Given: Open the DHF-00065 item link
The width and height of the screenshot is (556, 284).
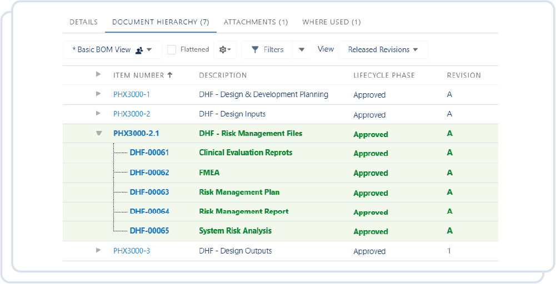Looking at the screenshot, I should (149, 231).
